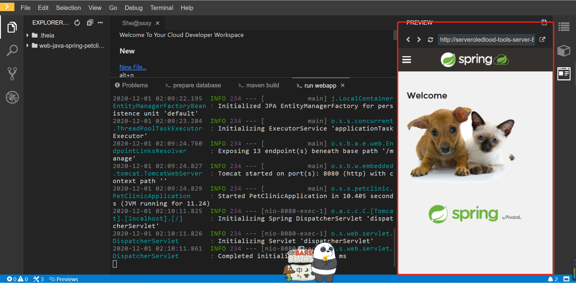The image size is (576, 283).
Task: Close the run webapp terminal tab
Action: point(343,86)
